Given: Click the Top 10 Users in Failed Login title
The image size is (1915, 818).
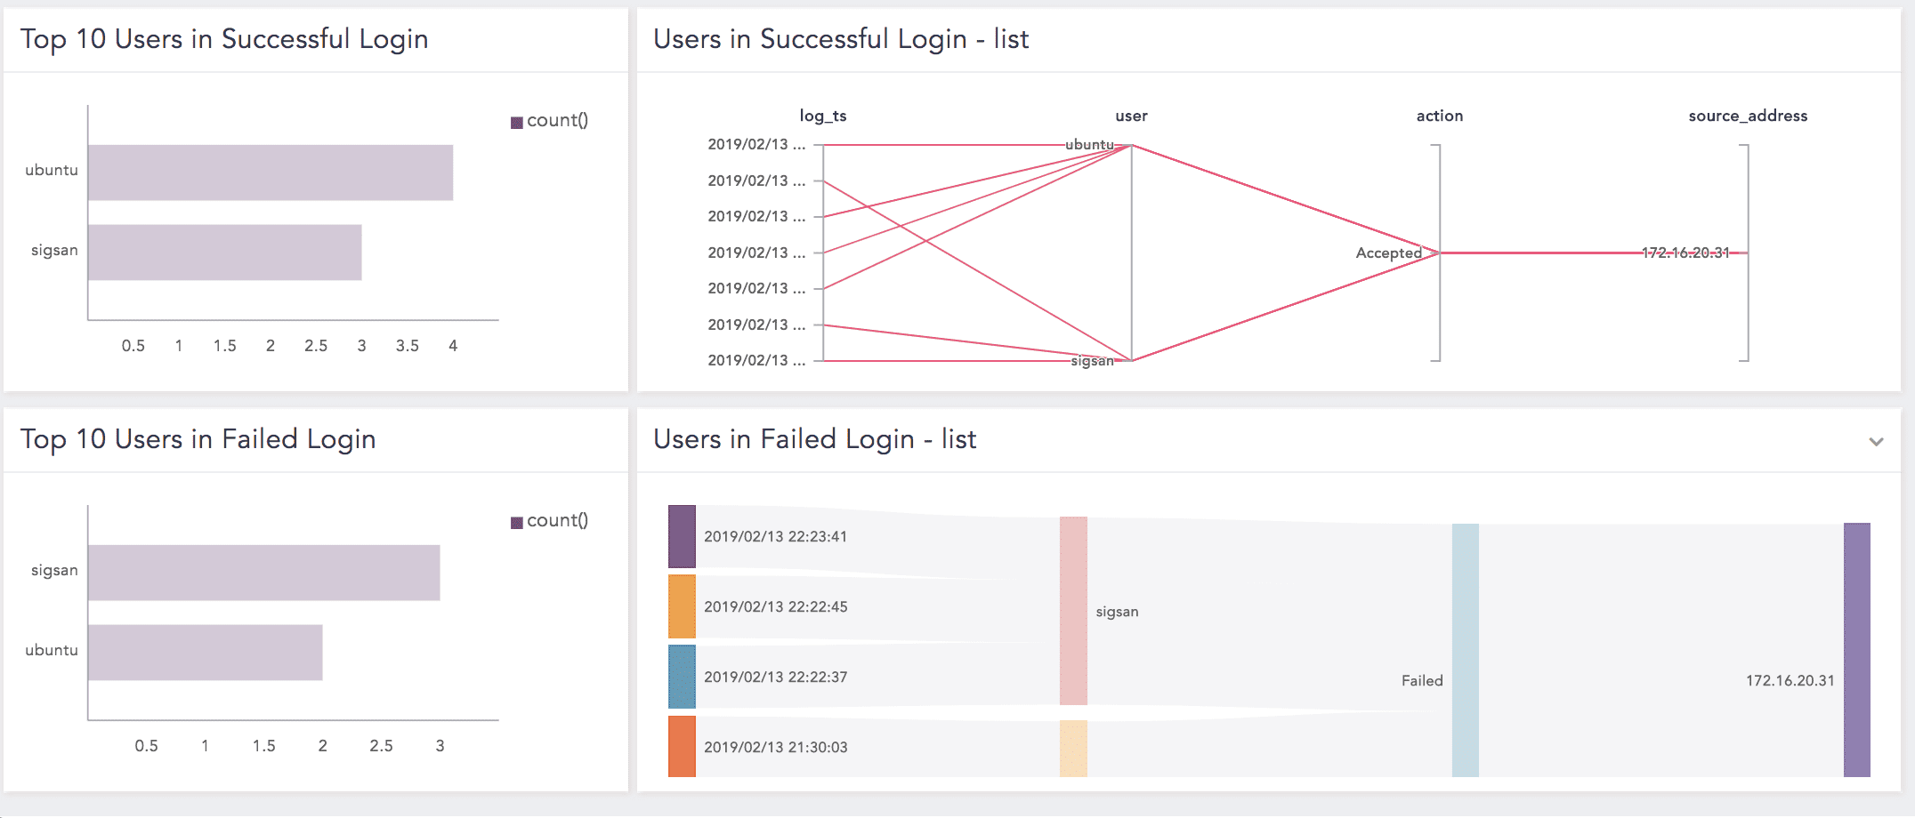Looking at the screenshot, I should pyautogui.click(x=198, y=438).
